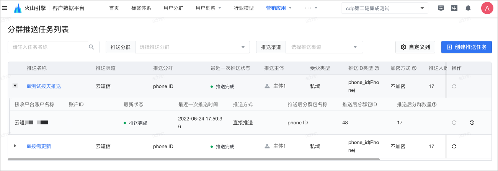Refresh the lili测试按天推送 row
This screenshot has width=498, height=171.
(454, 86)
